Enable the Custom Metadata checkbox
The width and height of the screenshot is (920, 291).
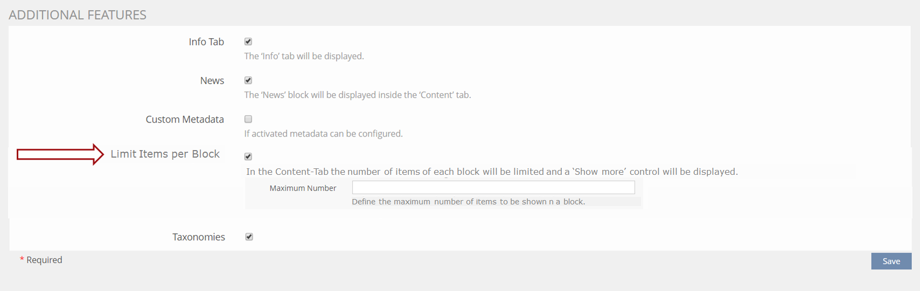248,119
